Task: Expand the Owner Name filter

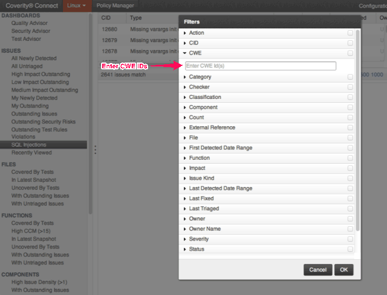Action: (184, 229)
